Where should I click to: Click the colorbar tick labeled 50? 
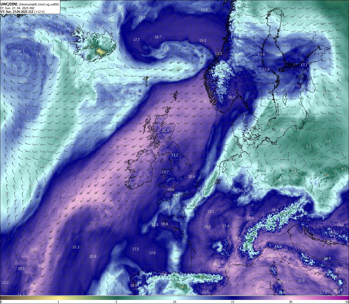(x=347, y=302)
